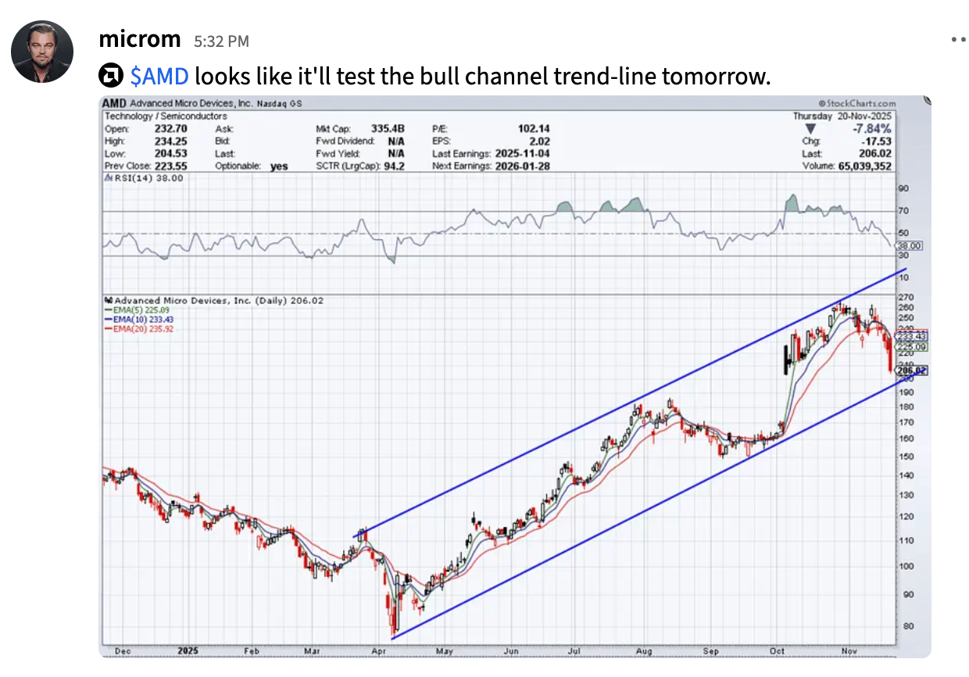This screenshot has width=969, height=677.
Task: Open the $AMD ticker link
Action: [x=159, y=77]
